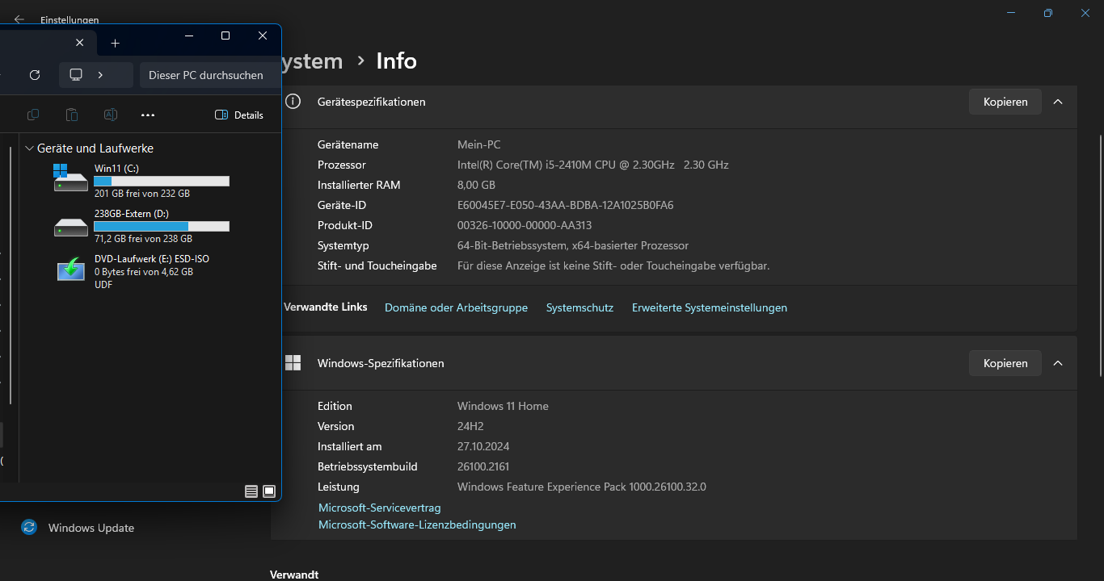The height and width of the screenshot is (581, 1104).
Task: Click the Produkt-ID value '00326-10000-00000-AA313'
Action: click(x=525, y=225)
